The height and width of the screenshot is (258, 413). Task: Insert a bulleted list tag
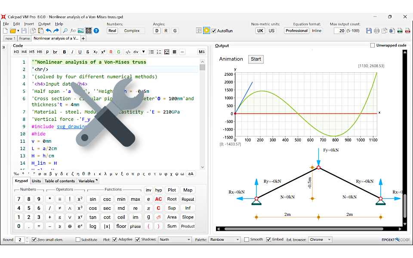[151, 52]
